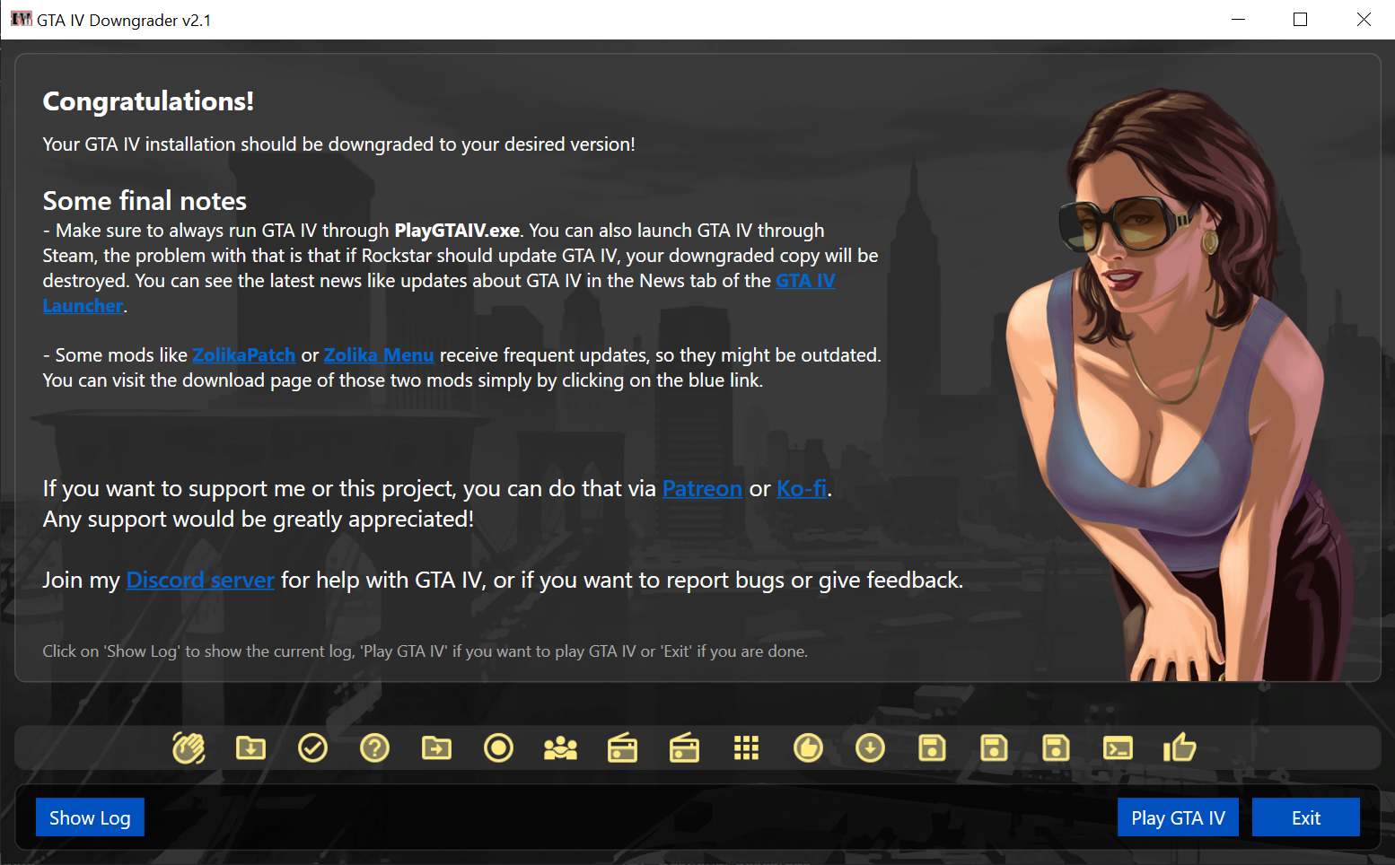Click the first of three floppy disk icons
This screenshot has width=1395, height=865.
(x=932, y=747)
